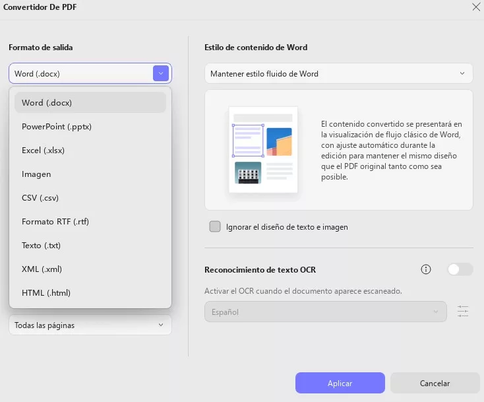Choose Imagen output format

tap(90, 174)
